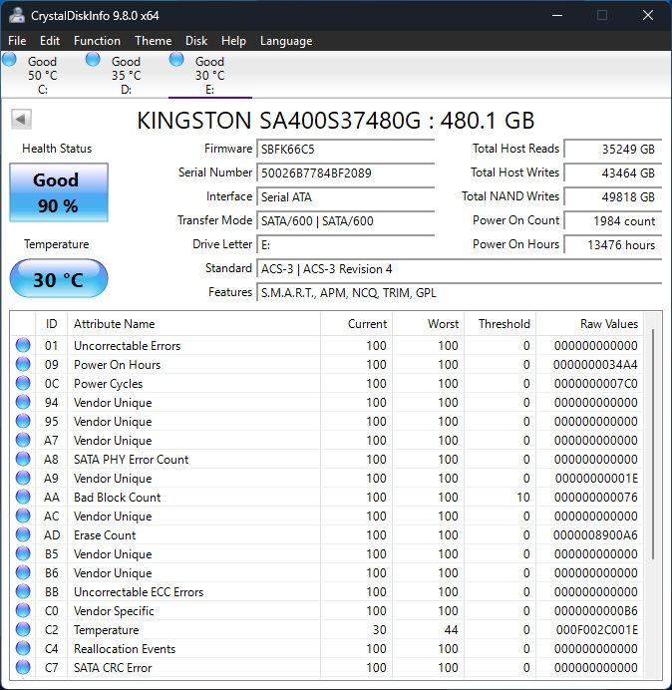Click status orb for attribute ID B6
The height and width of the screenshot is (690, 672).
(23, 572)
